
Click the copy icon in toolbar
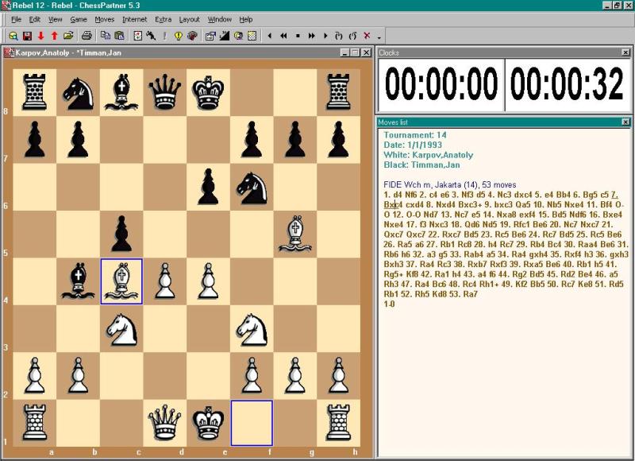[106, 36]
